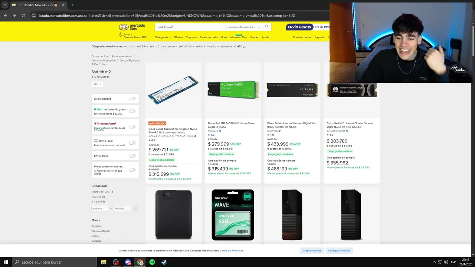Viewport: 475px width, 267px height.
Task: Go back with the browser back arrow
Action: pyautogui.click(x=6, y=16)
